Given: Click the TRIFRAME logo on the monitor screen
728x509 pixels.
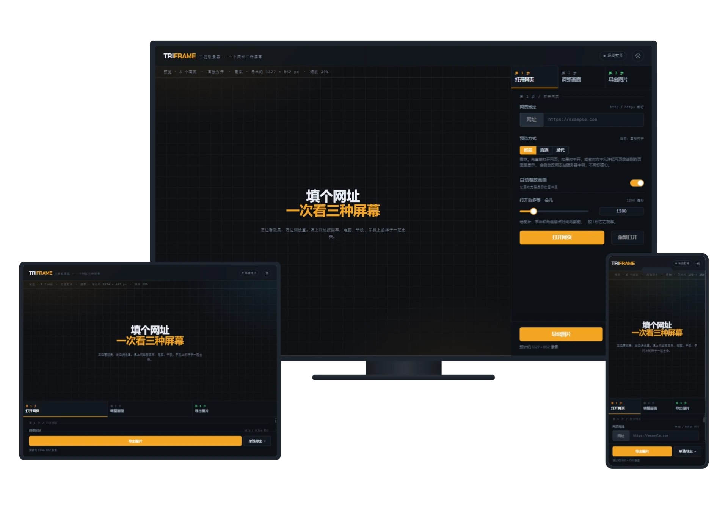Looking at the screenshot, I should (x=179, y=56).
